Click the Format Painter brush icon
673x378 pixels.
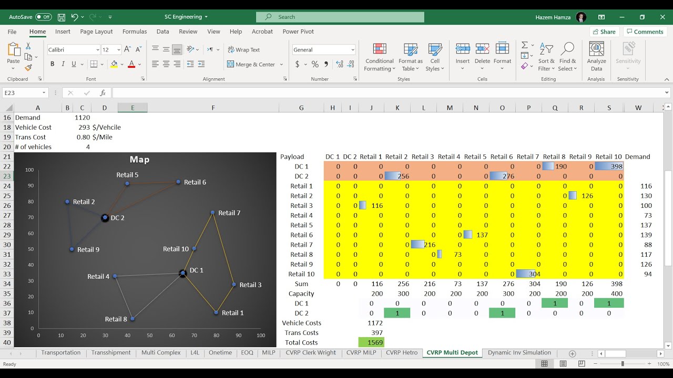pos(28,67)
